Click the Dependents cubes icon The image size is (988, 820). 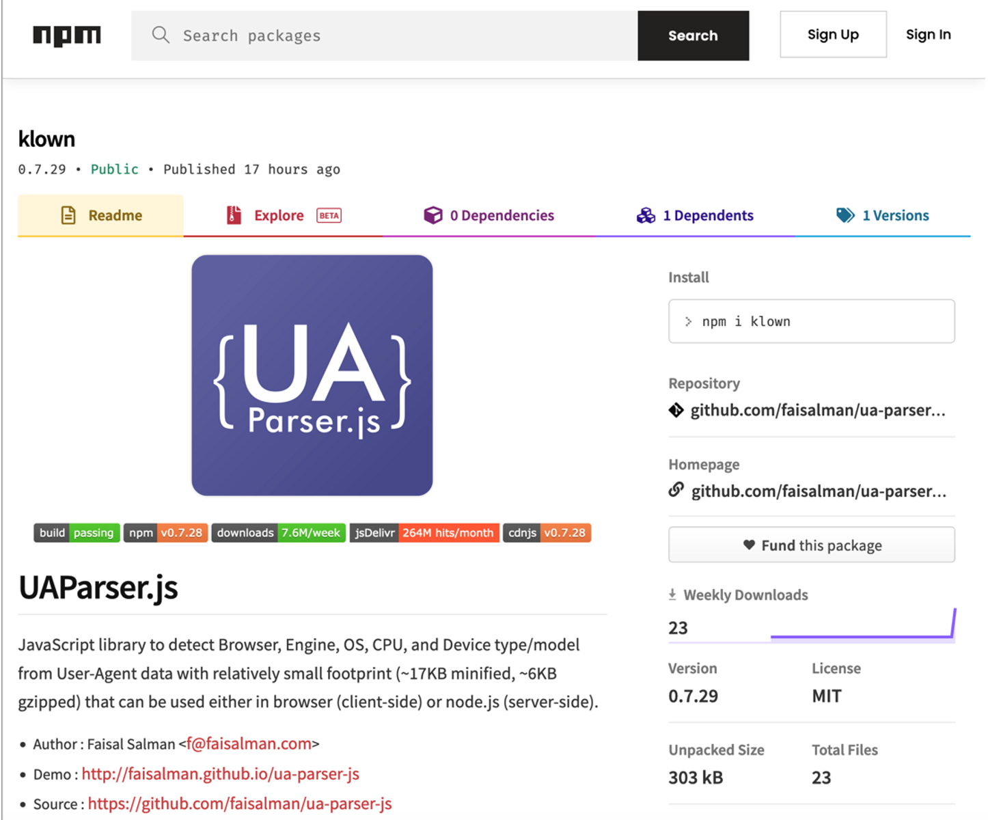point(646,215)
